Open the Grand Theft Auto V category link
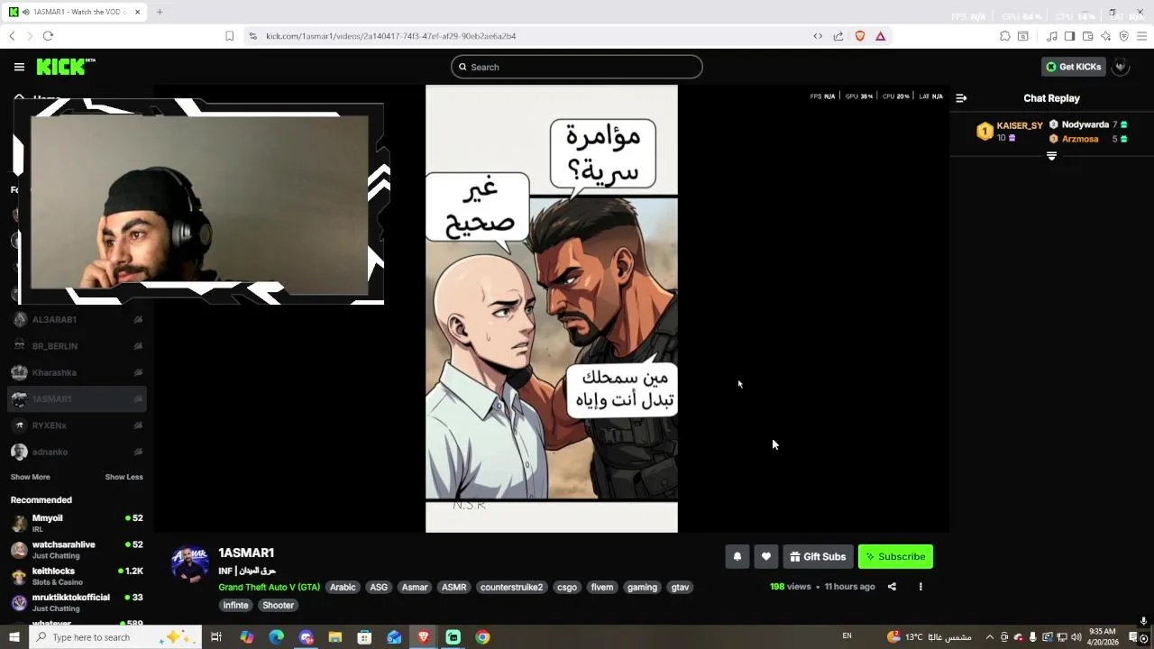Viewport: 1154px width, 649px height. point(269,587)
